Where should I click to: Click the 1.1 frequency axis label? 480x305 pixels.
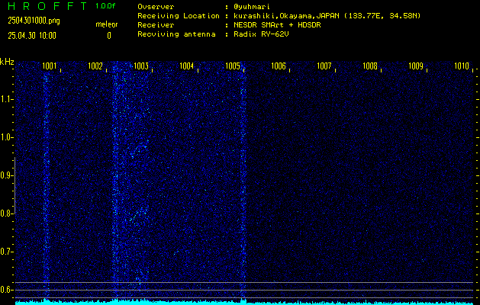click(5, 99)
